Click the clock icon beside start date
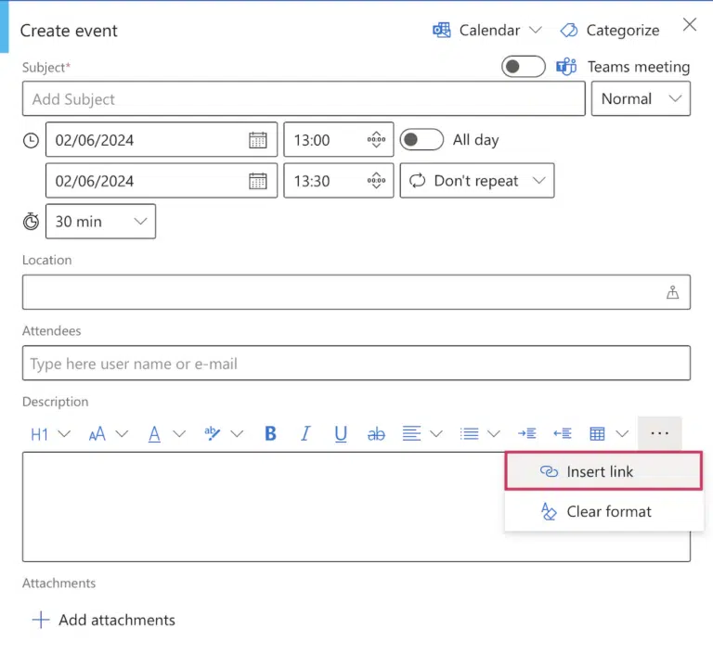The width and height of the screenshot is (713, 654). 31,140
